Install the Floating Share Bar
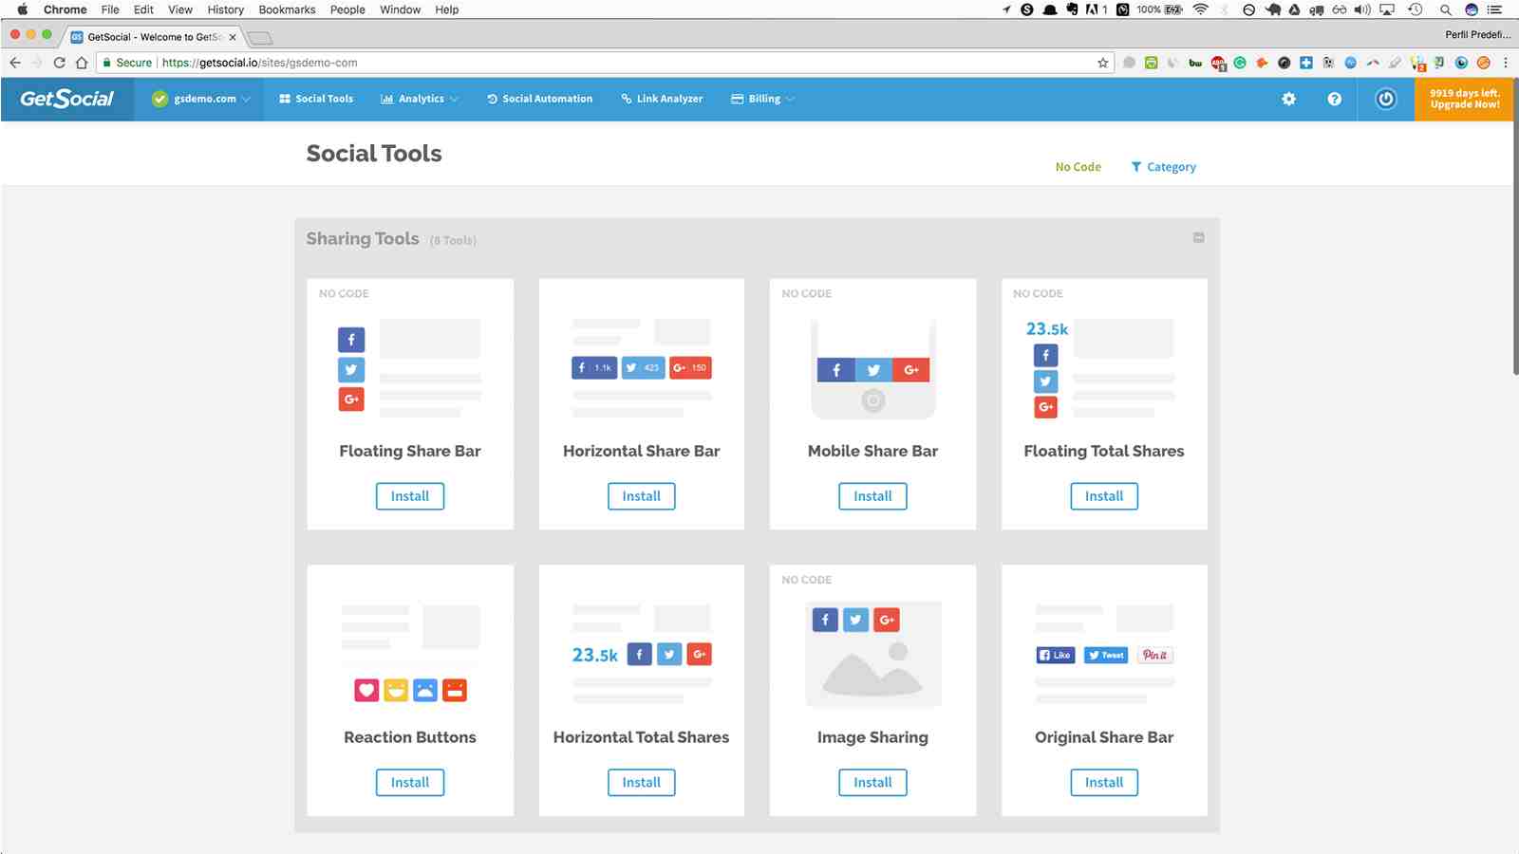This screenshot has height=854, width=1519. pyautogui.click(x=410, y=496)
